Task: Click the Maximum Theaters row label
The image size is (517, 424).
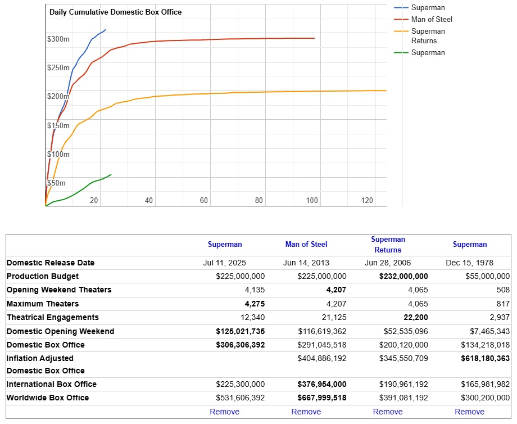Action: 43,304
